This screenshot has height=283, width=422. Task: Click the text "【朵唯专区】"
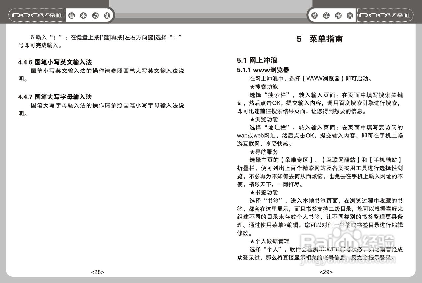[297, 160]
